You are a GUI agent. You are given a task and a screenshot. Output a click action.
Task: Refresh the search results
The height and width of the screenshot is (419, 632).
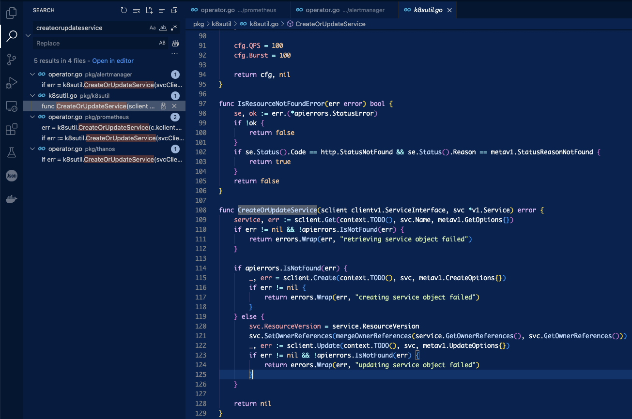[x=124, y=10]
